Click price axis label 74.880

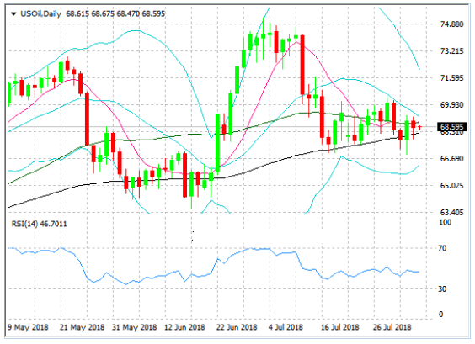pos(451,24)
